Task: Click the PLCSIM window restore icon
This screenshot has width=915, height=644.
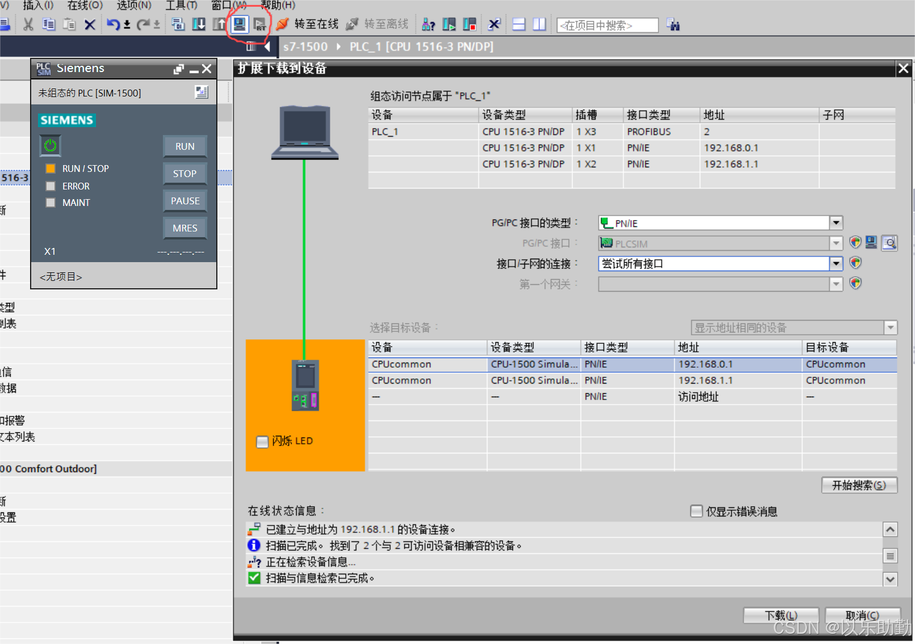Action: [x=179, y=69]
